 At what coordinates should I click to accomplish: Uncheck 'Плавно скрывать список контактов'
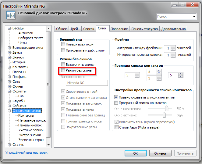[116, 97]
